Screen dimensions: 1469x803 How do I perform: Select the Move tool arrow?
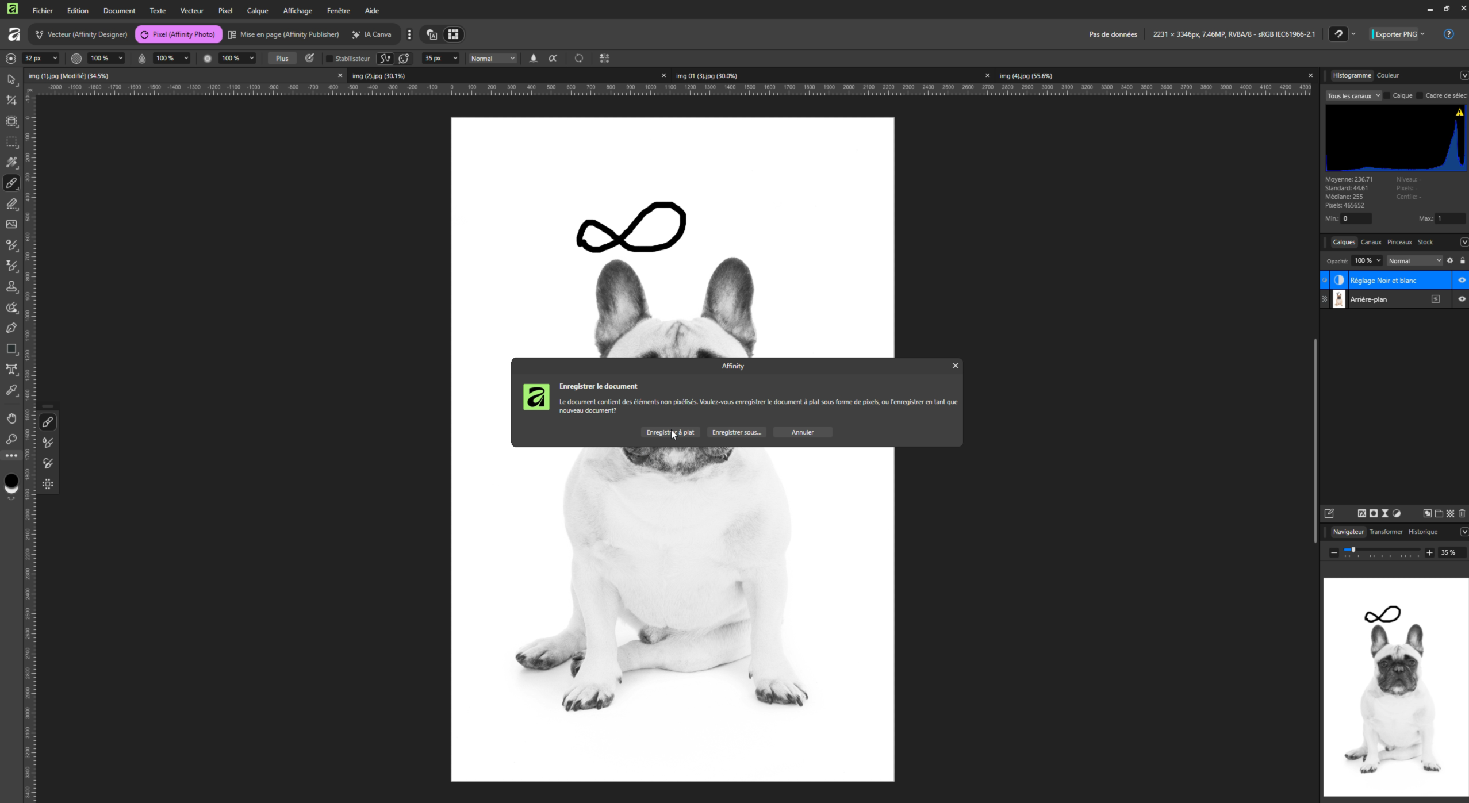[x=11, y=79]
